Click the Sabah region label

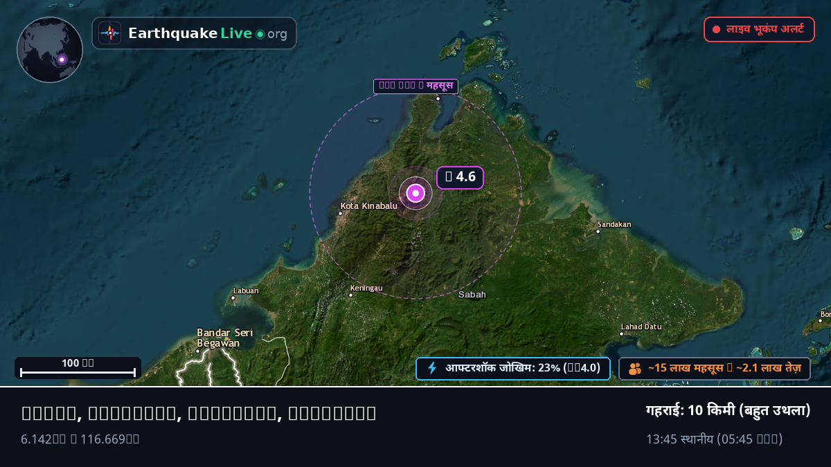(x=472, y=294)
